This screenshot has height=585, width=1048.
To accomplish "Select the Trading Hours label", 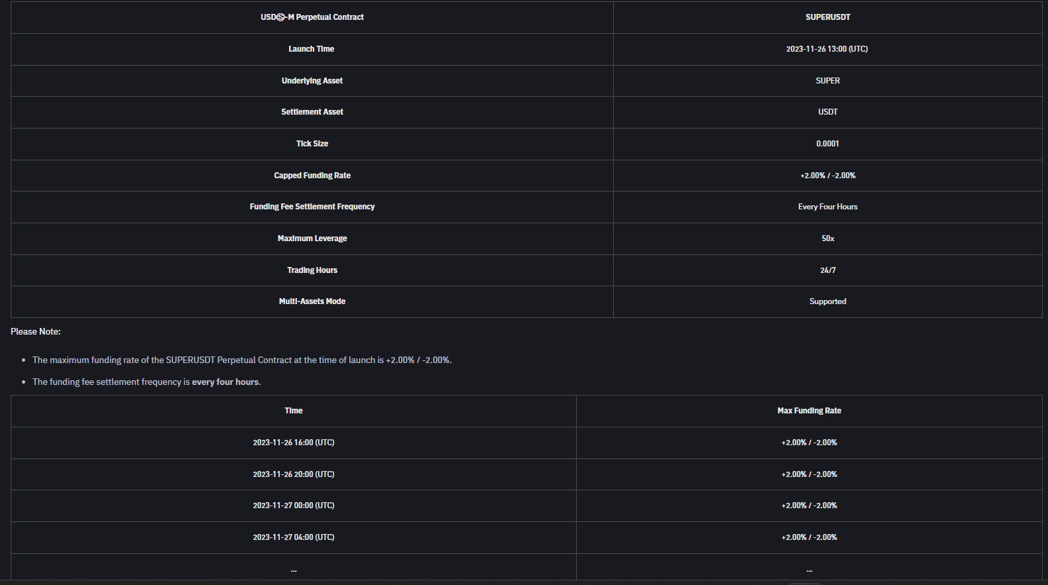I will [x=312, y=270].
